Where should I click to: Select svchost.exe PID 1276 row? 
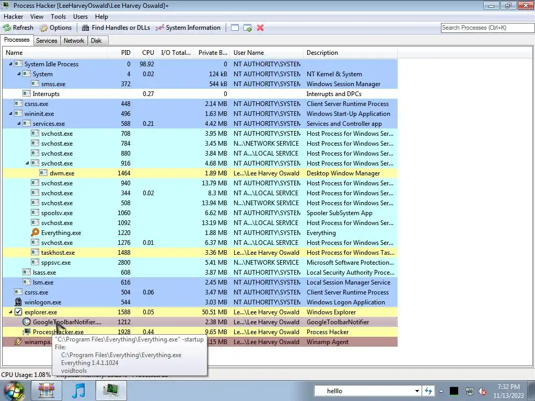point(200,242)
